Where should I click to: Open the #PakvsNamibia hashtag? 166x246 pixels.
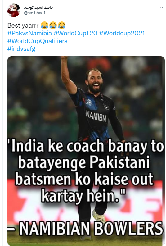(29, 33)
